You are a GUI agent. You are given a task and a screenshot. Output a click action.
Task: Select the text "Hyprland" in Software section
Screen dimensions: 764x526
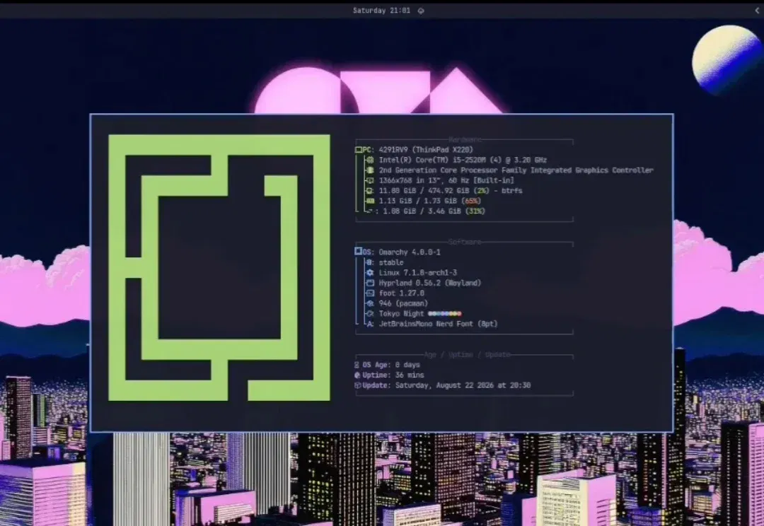coord(395,283)
